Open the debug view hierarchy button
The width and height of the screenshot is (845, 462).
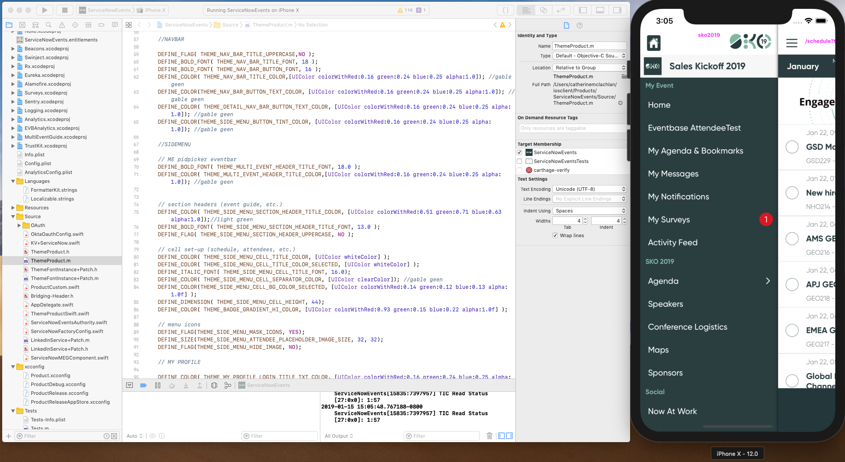214,385
